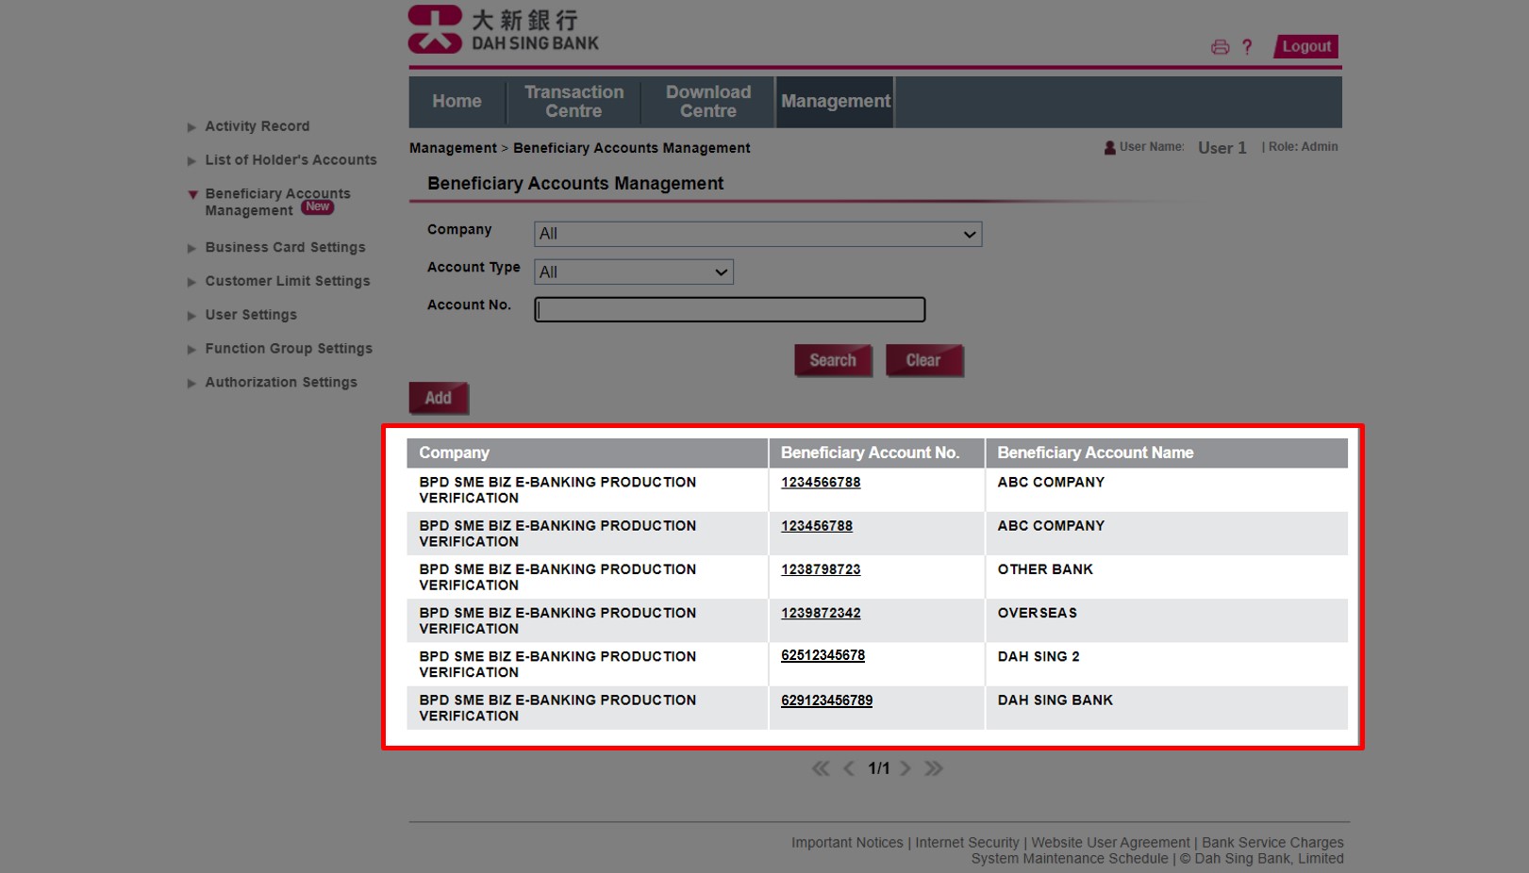Click Beneficiary Account No. column header
The width and height of the screenshot is (1529, 873).
coord(877,453)
